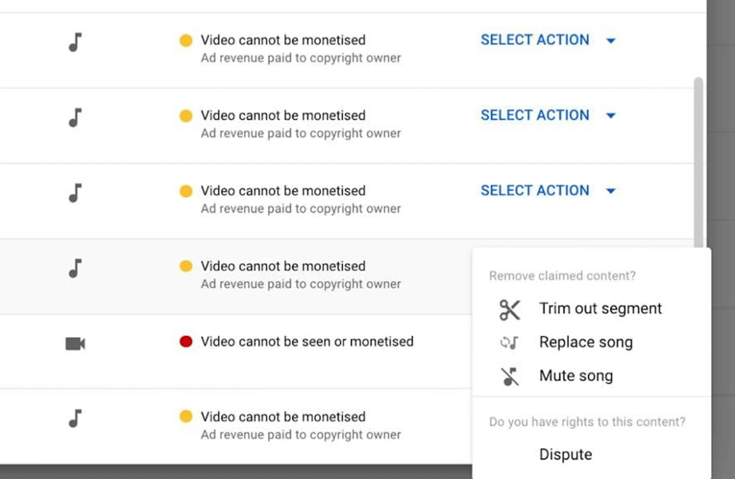Expand the second row's SELECT ACTION arrow
This screenshot has width=735, height=479.
[611, 115]
